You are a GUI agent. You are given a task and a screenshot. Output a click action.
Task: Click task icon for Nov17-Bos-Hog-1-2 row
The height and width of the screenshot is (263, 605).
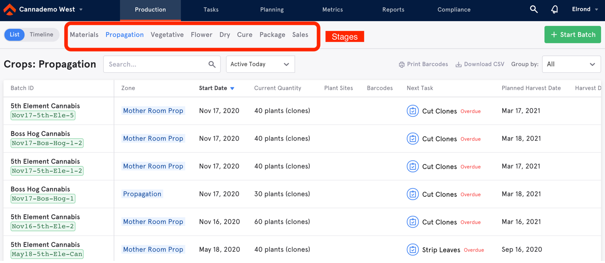tap(412, 139)
